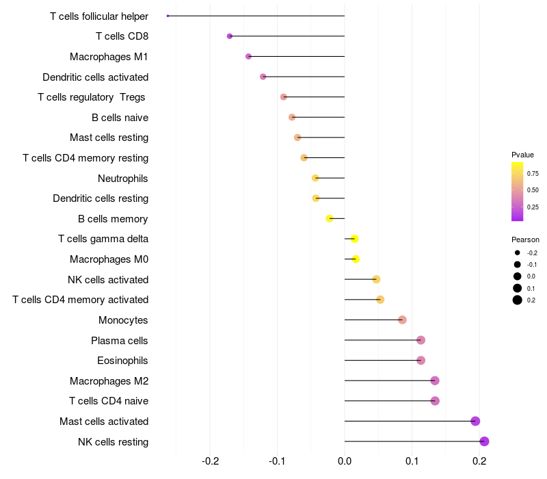This screenshot has height=479, width=547.
Task: Click the Dendritic cells activated data point
Action: click(x=263, y=77)
